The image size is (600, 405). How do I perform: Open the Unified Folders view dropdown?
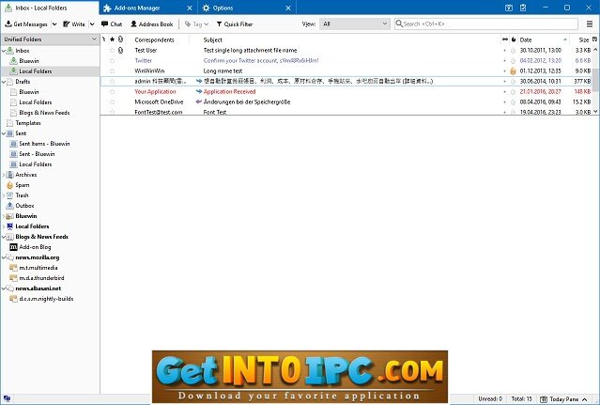pyautogui.click(x=50, y=39)
